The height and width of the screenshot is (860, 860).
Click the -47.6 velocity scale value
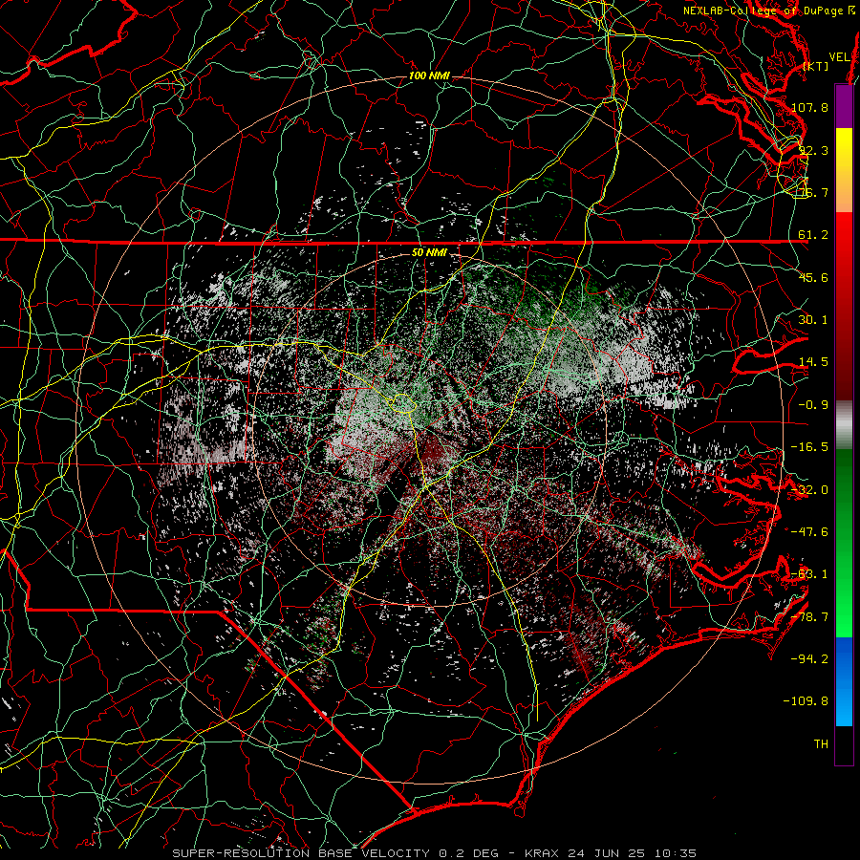pyautogui.click(x=809, y=532)
